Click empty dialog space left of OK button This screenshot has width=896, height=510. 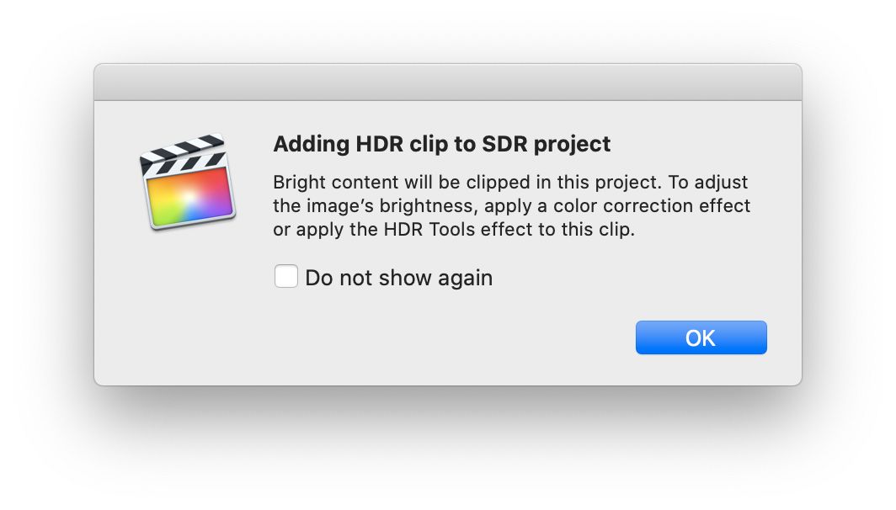click(457, 337)
